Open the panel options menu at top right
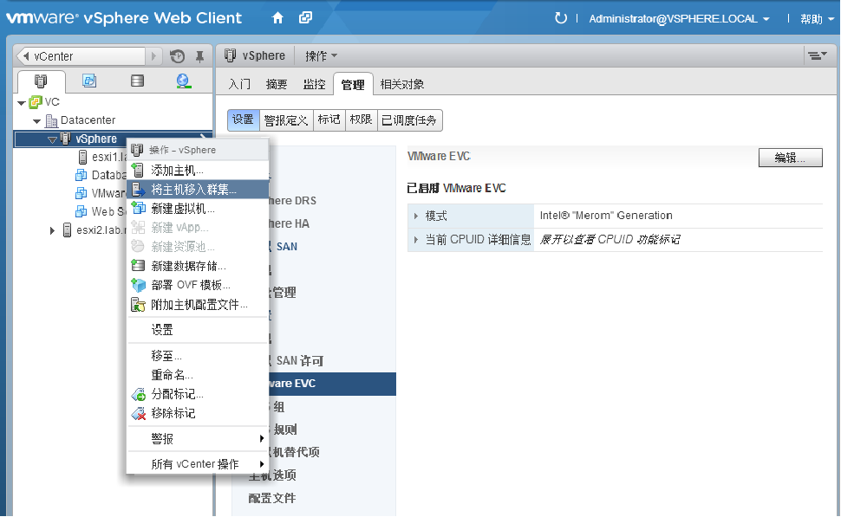Viewport: 841px width, 517px height. 817,55
